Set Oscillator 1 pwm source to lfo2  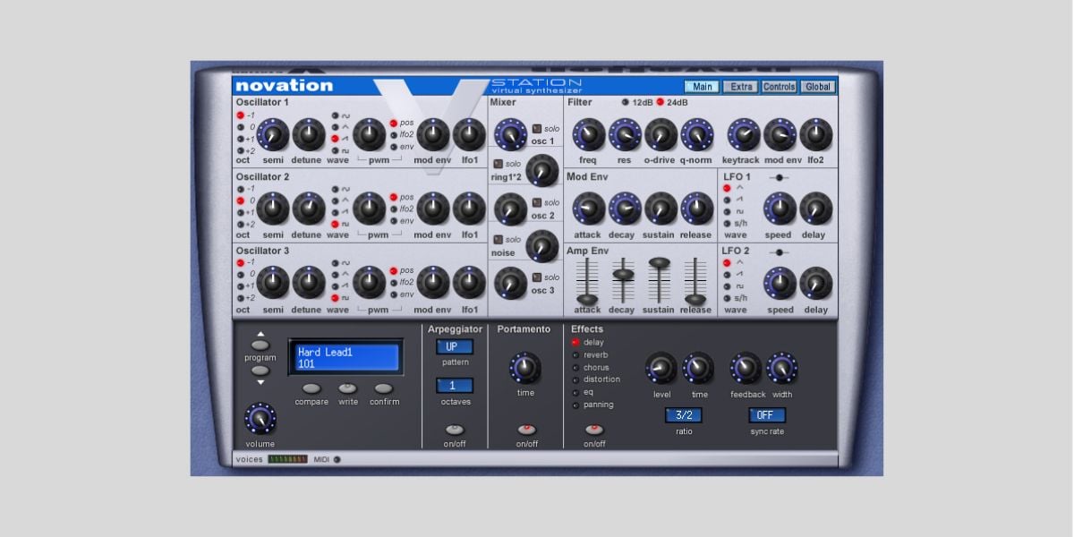point(395,134)
